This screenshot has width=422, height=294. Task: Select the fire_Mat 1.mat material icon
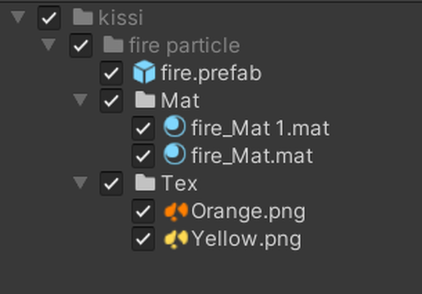pos(175,126)
